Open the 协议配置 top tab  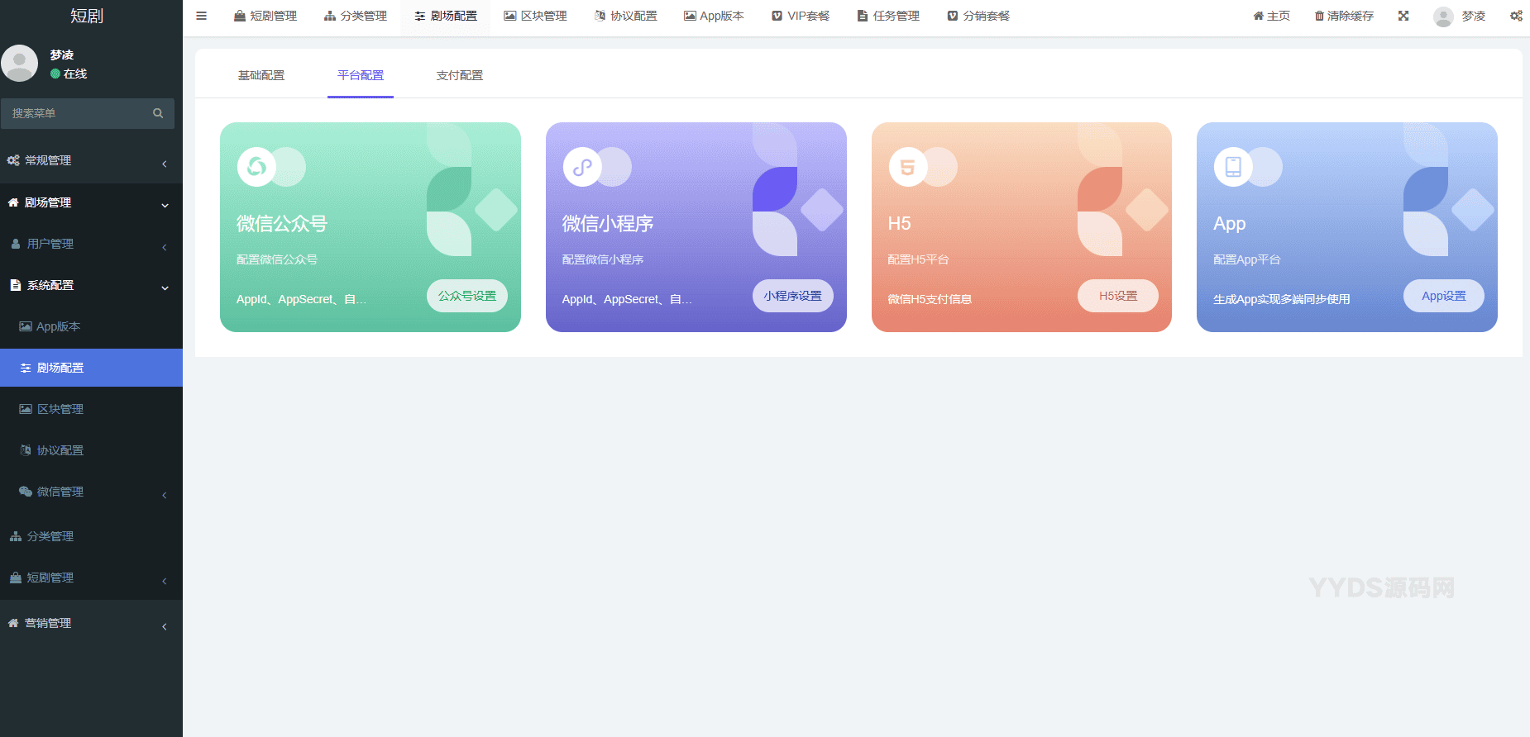click(626, 16)
